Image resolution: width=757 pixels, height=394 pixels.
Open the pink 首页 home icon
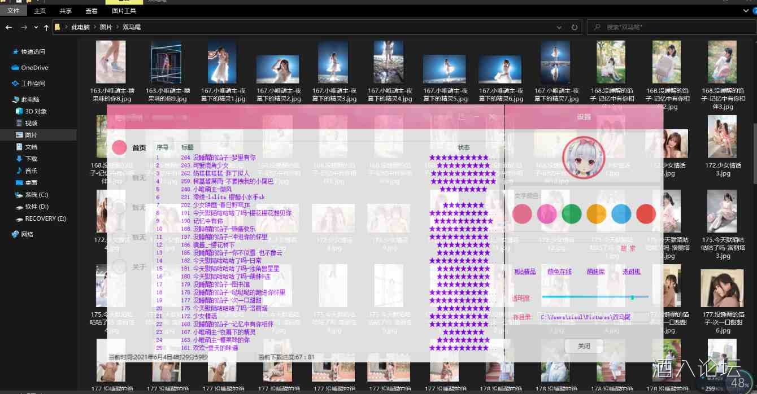click(x=120, y=147)
